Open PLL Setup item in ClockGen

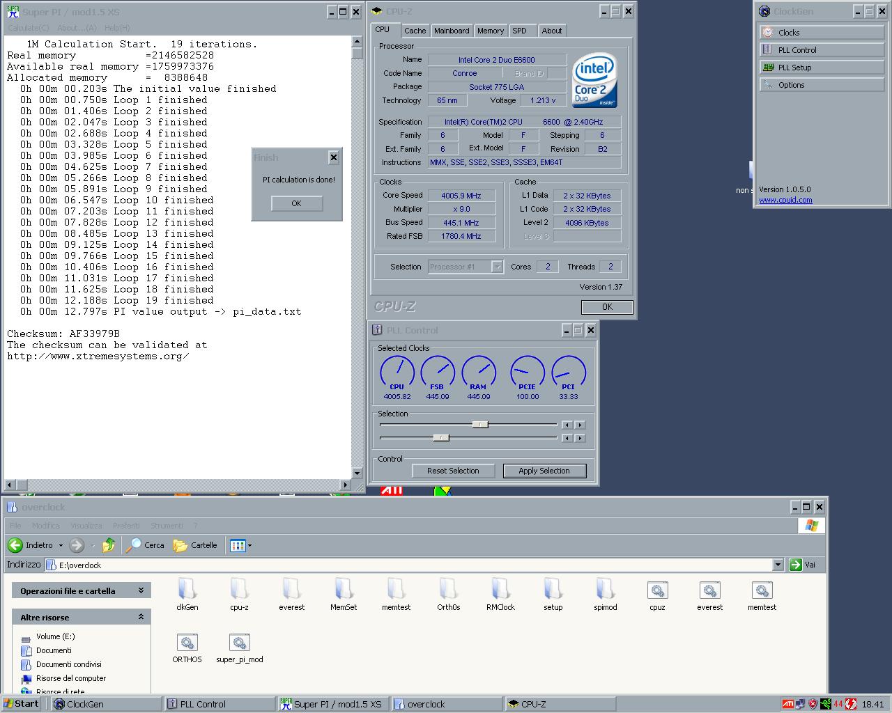click(822, 67)
